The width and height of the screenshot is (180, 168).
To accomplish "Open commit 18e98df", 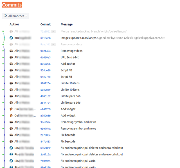I will tap(46, 90).
